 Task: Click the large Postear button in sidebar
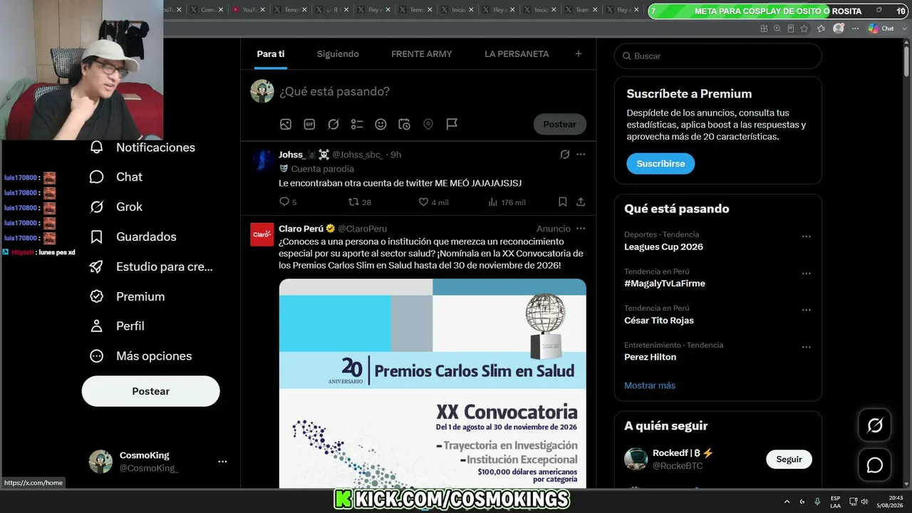(x=150, y=391)
